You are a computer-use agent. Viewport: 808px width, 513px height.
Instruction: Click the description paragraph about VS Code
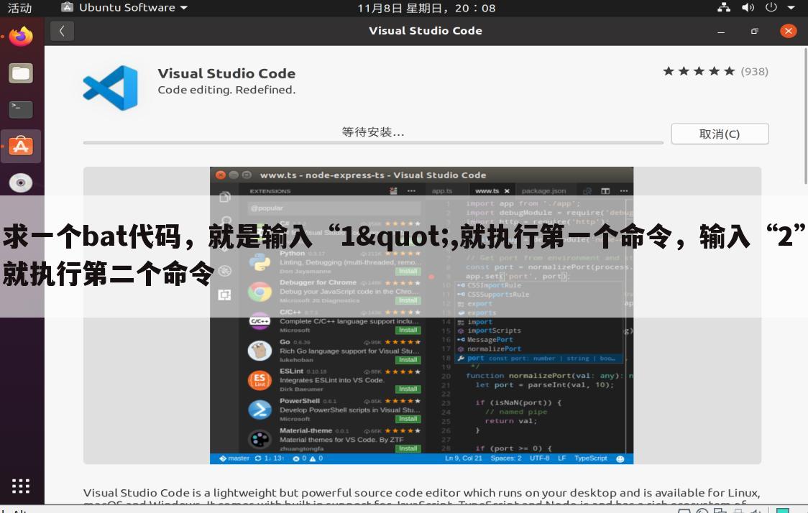(421, 497)
